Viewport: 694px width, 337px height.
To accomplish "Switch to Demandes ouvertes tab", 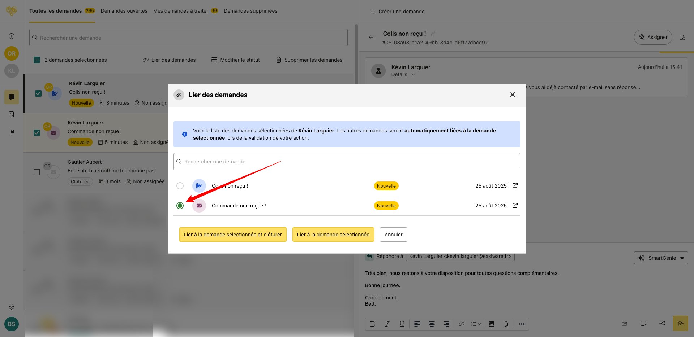I will point(124,11).
